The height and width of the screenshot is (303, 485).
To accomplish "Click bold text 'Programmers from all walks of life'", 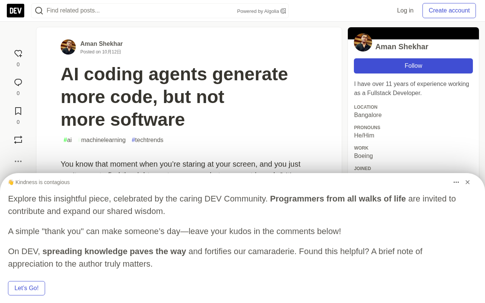I will click(x=338, y=199).
